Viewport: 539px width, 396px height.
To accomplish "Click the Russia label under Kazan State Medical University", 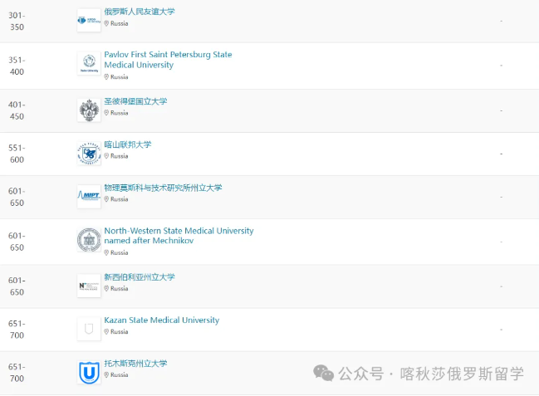I will (120, 332).
